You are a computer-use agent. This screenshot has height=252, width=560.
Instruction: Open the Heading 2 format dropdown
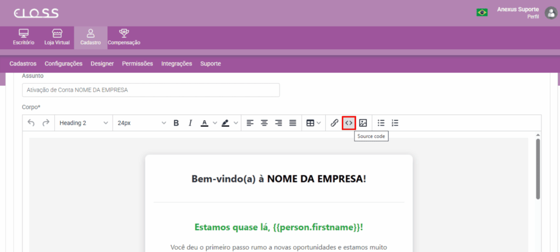[84, 123]
